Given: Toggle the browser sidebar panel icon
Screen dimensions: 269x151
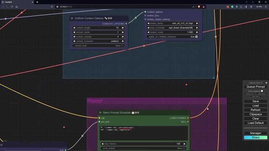Looking at the screenshot, I should 246,7.
